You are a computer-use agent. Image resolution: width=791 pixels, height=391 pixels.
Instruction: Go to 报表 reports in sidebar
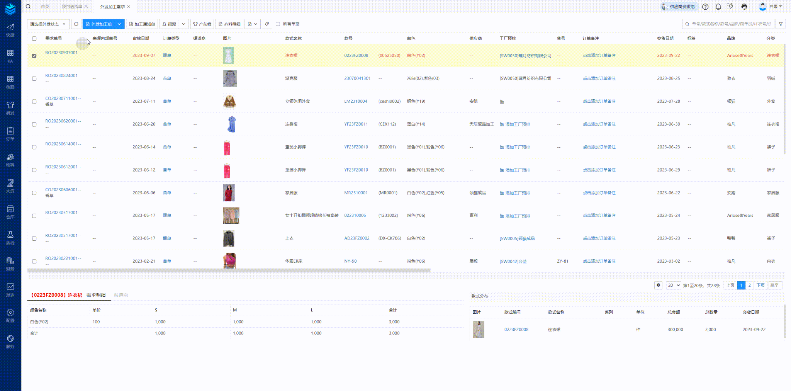click(x=10, y=289)
